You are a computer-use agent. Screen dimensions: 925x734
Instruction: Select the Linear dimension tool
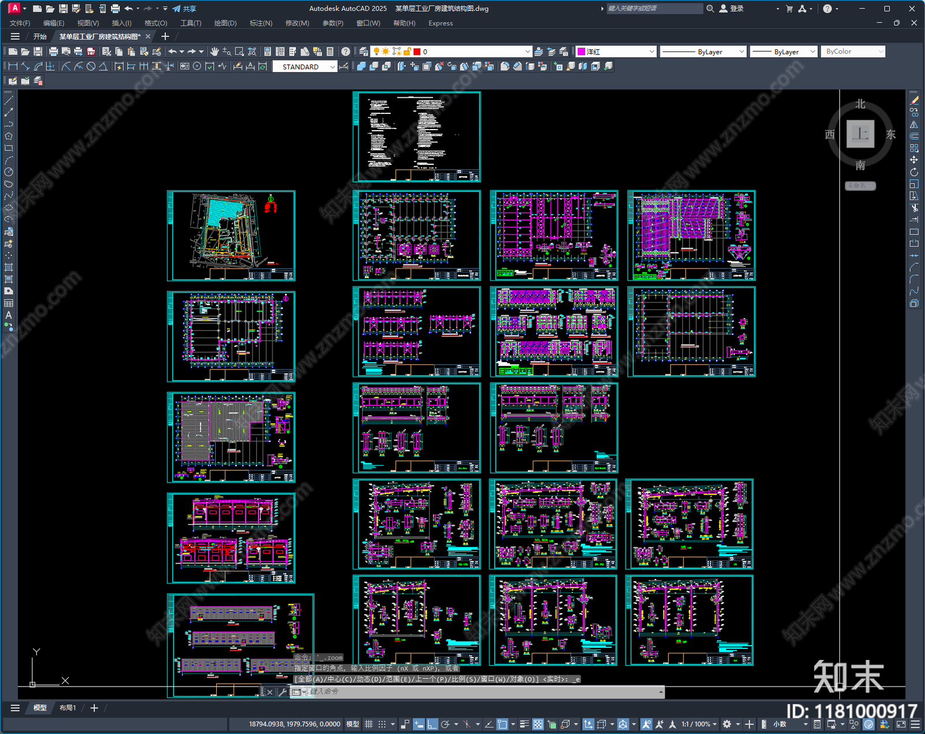pyautogui.click(x=13, y=67)
